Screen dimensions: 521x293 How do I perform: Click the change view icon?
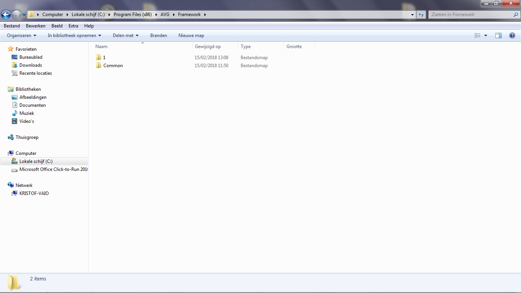click(x=478, y=35)
